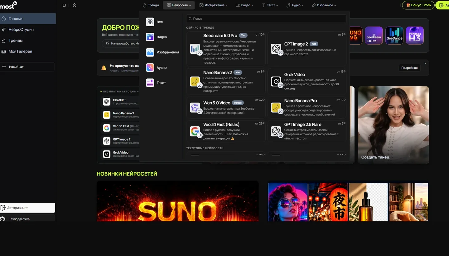The height and width of the screenshot is (256, 449).
Task: Open ChatGPT from the free today list
Action: coord(121,102)
